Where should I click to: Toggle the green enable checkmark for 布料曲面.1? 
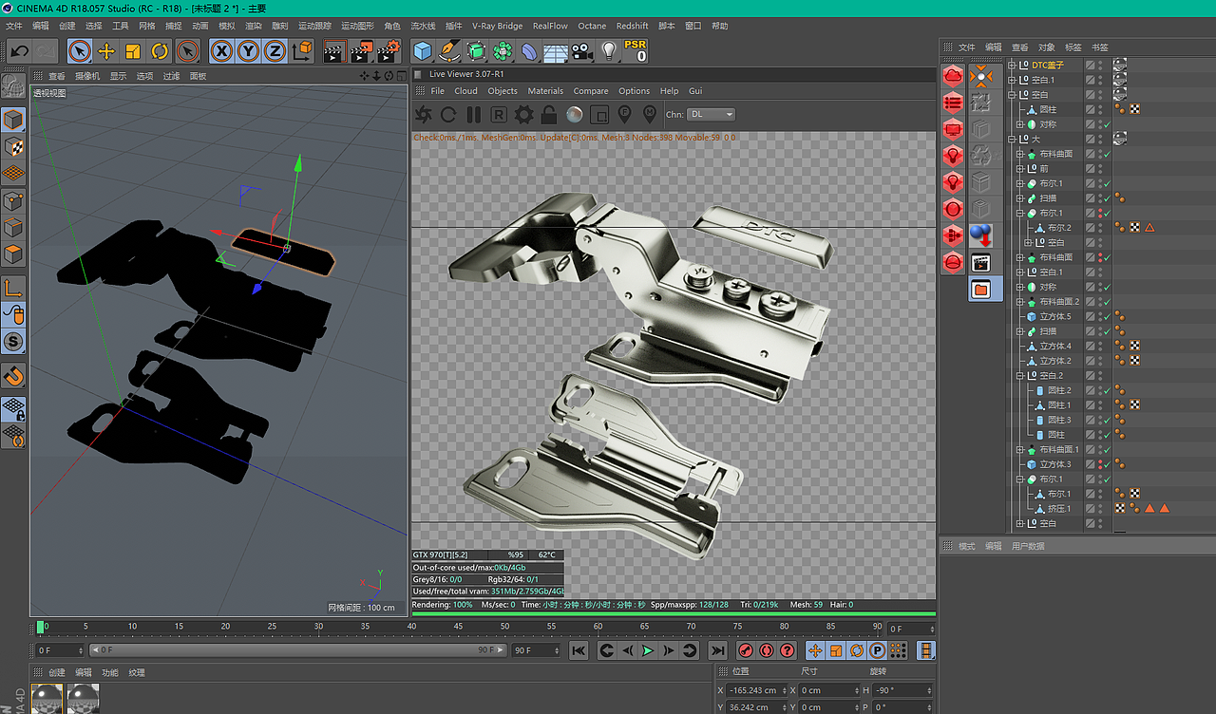(x=1108, y=450)
